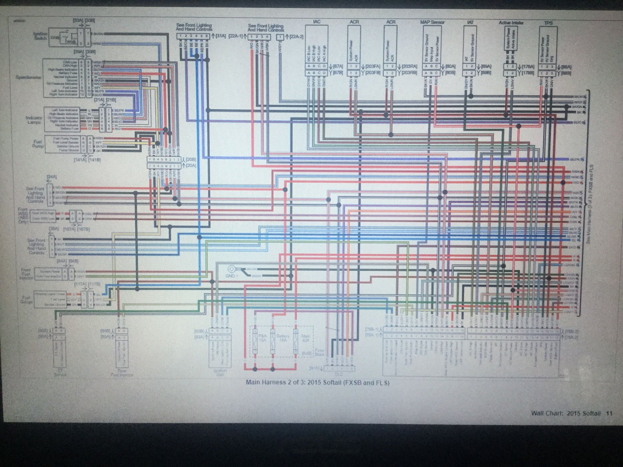This screenshot has width=623, height=467.
Task: Select connector label [31A]
Action: 220,36
